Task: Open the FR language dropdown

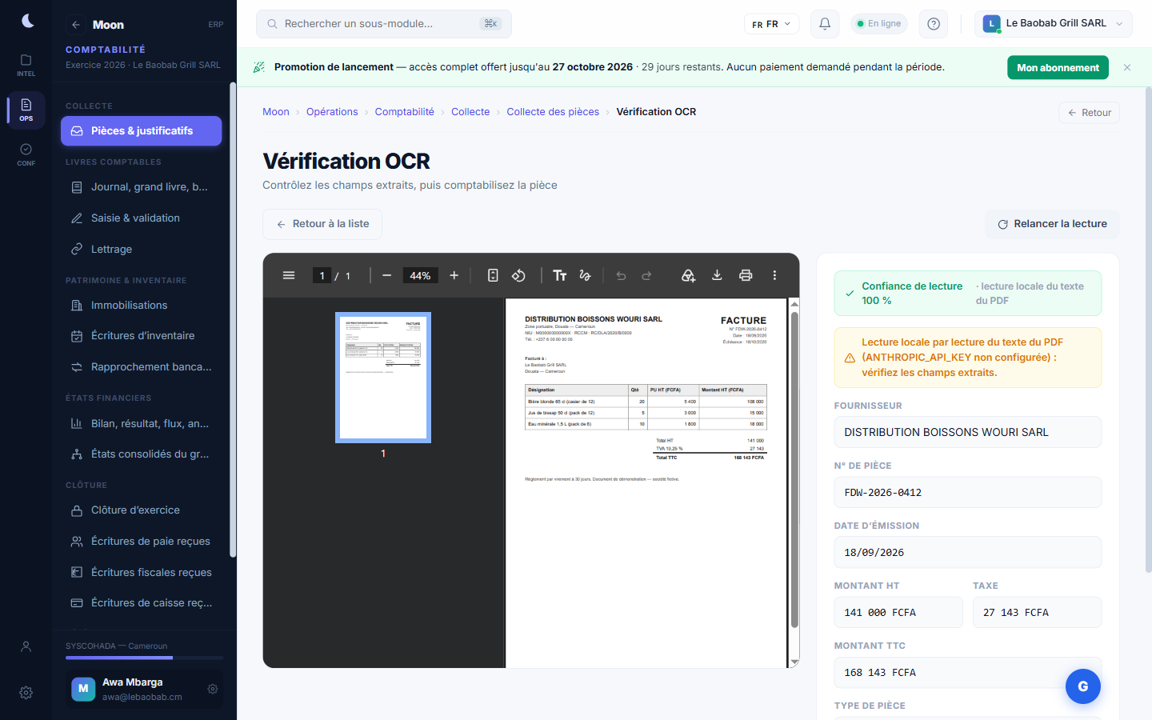Action: (x=772, y=24)
